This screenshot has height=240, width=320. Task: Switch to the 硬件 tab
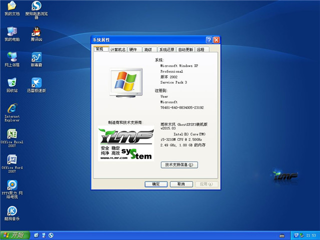tap(134, 49)
